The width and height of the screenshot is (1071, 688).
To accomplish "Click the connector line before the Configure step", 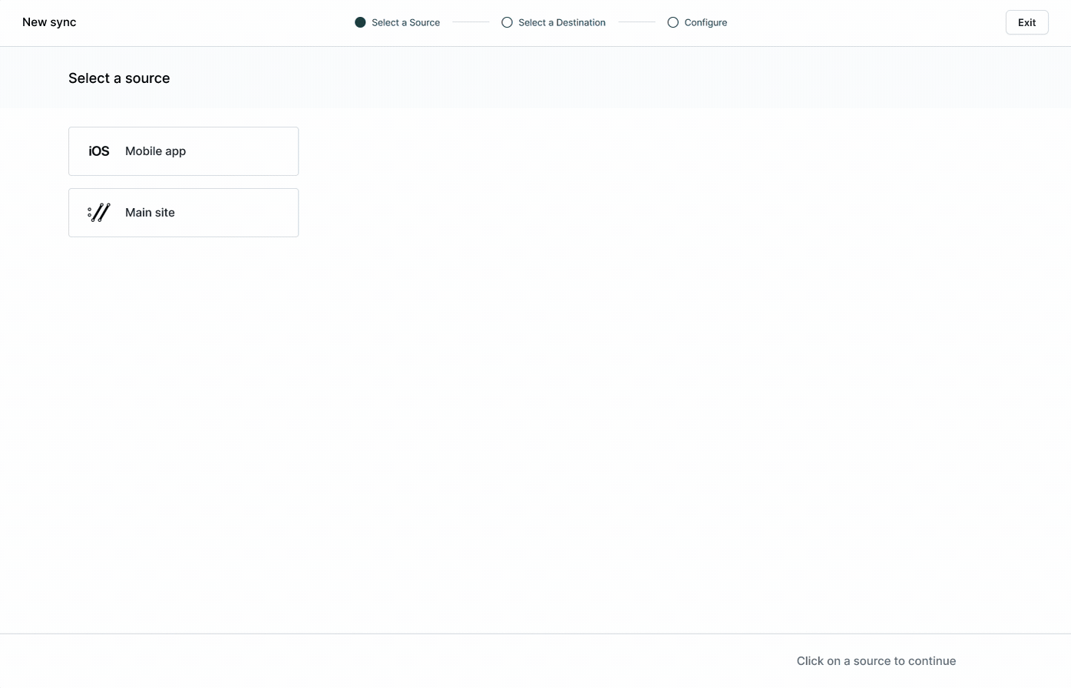I will (x=636, y=22).
